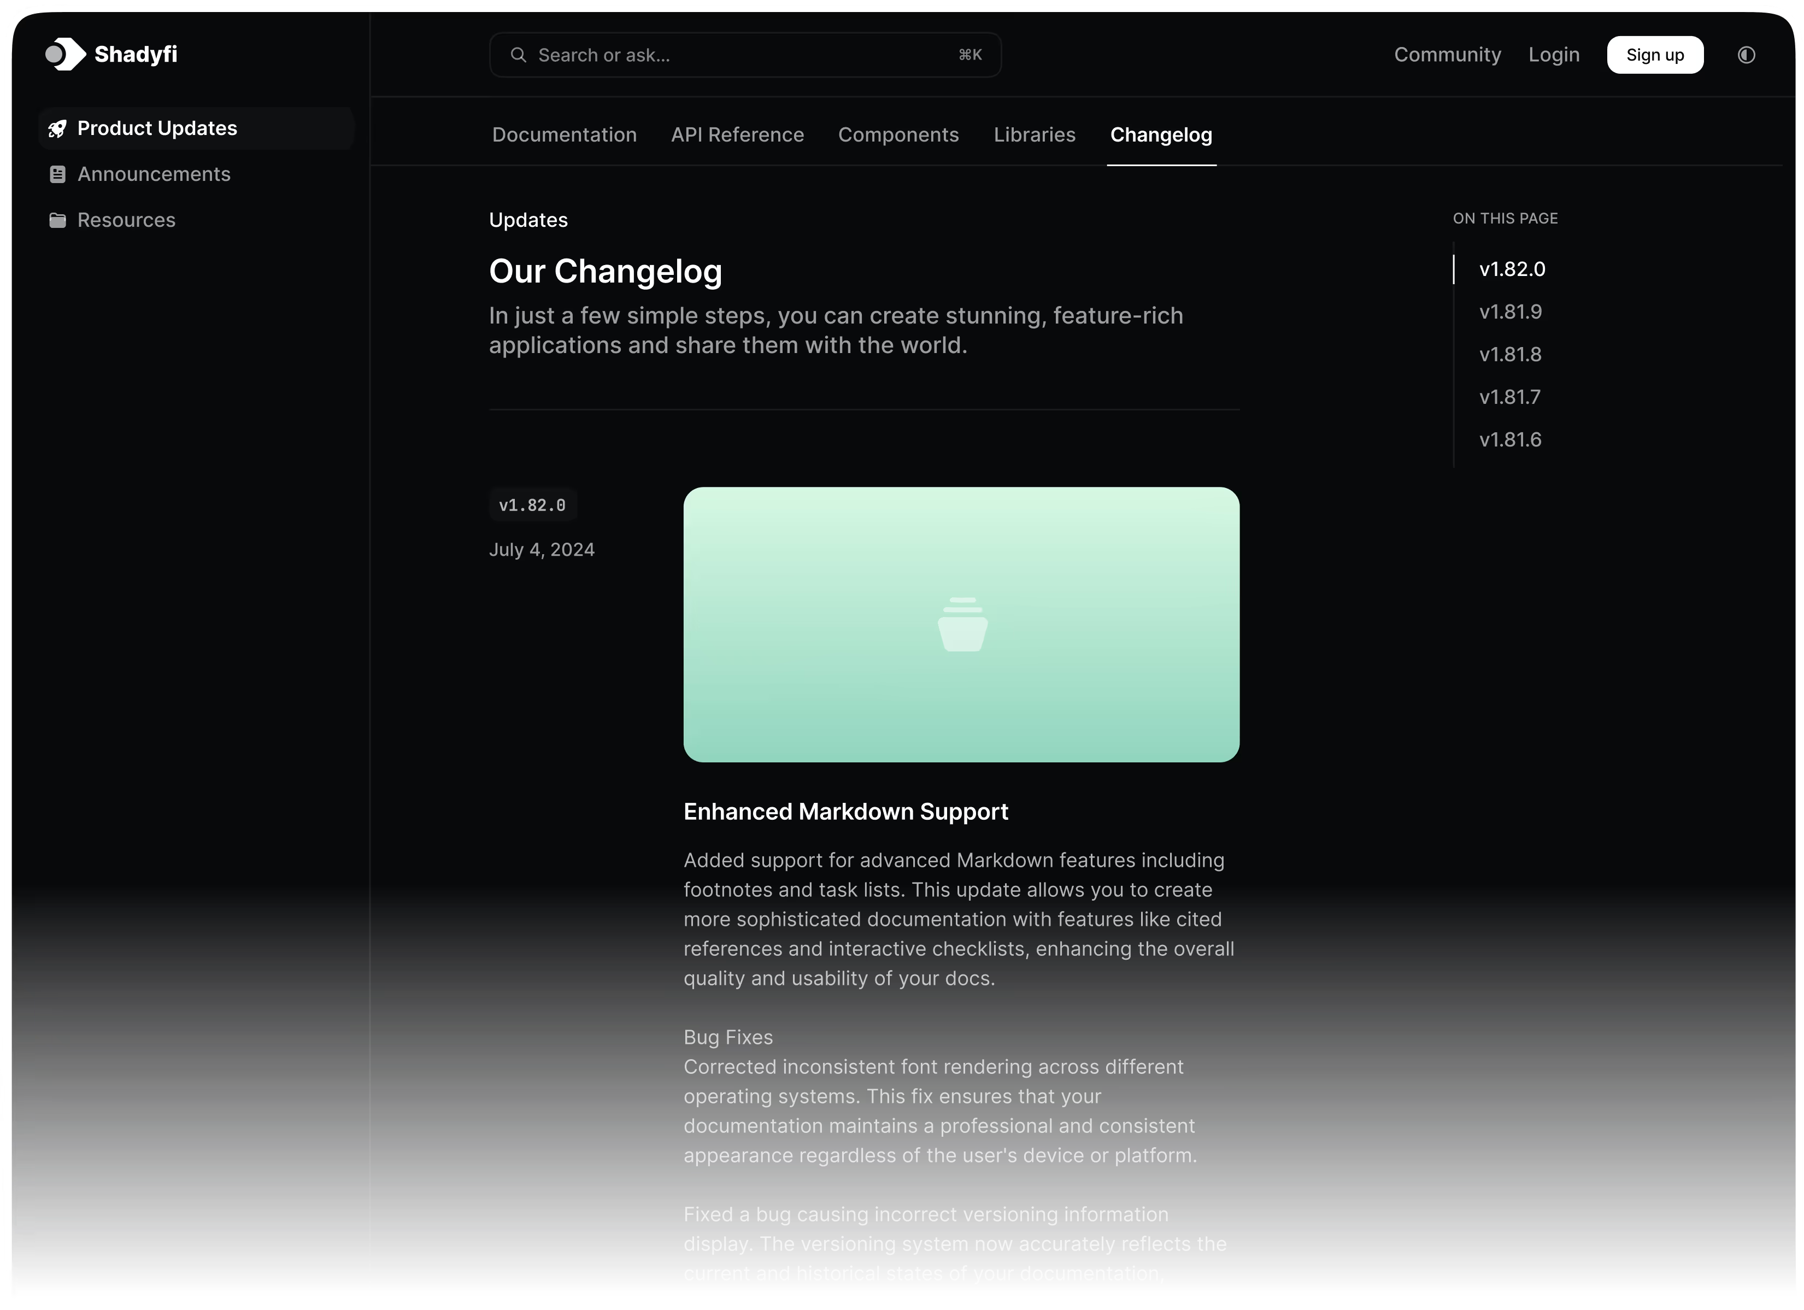Viewport: 1804px width, 1310px height.
Task: Open the Documentation tab
Action: click(x=564, y=135)
